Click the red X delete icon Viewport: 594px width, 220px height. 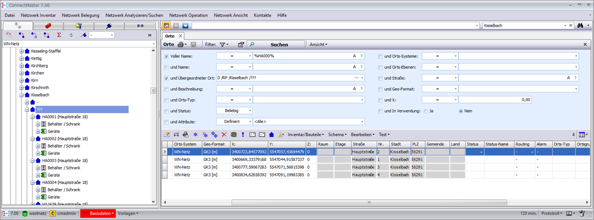pyautogui.click(x=224, y=134)
